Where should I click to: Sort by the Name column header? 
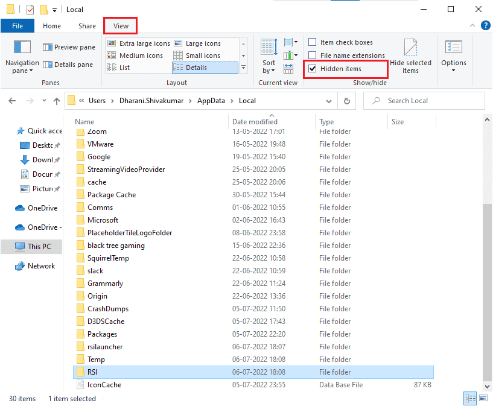151,122
